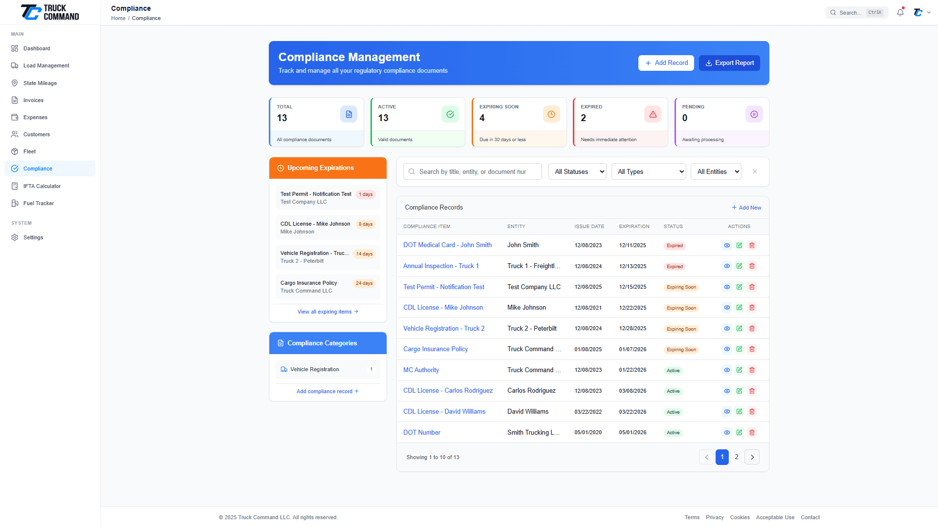Open the Fuel Tracker section
The width and height of the screenshot is (938, 527).
point(38,203)
